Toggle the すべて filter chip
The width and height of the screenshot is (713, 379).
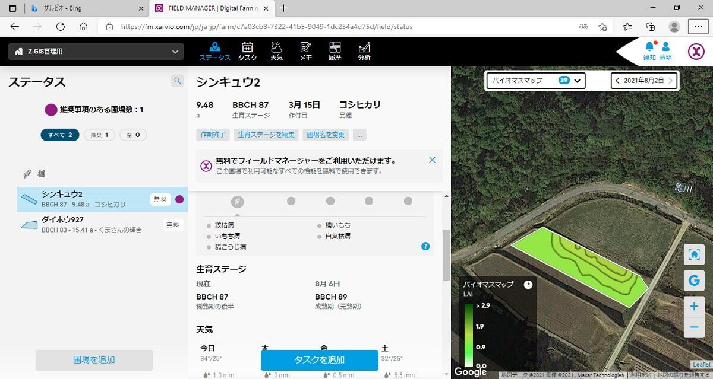click(x=59, y=135)
